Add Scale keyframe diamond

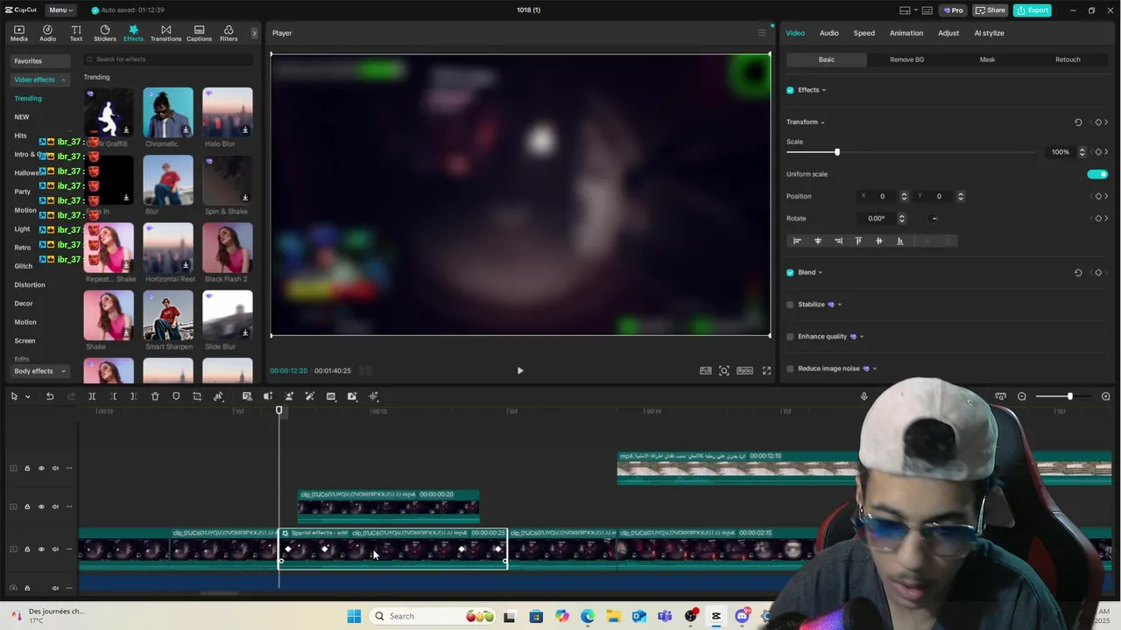1098,152
